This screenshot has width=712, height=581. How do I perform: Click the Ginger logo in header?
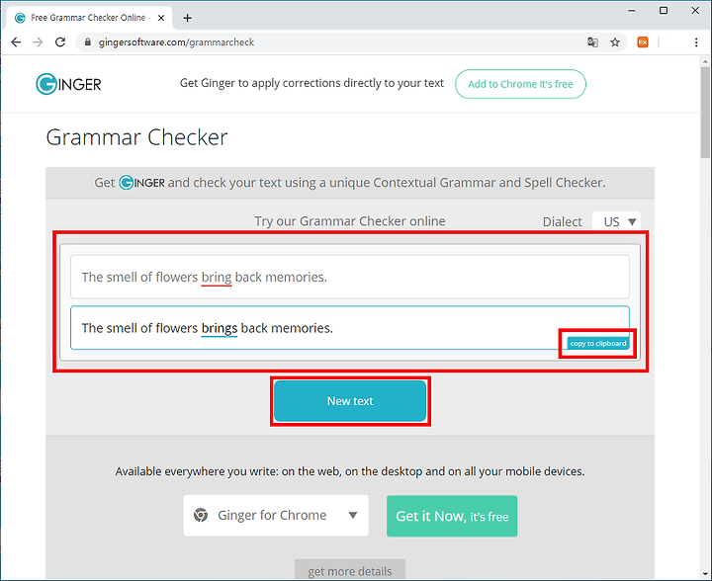coord(68,84)
